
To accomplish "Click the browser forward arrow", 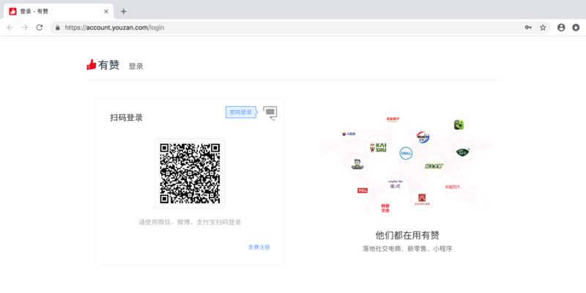I will 25,27.
